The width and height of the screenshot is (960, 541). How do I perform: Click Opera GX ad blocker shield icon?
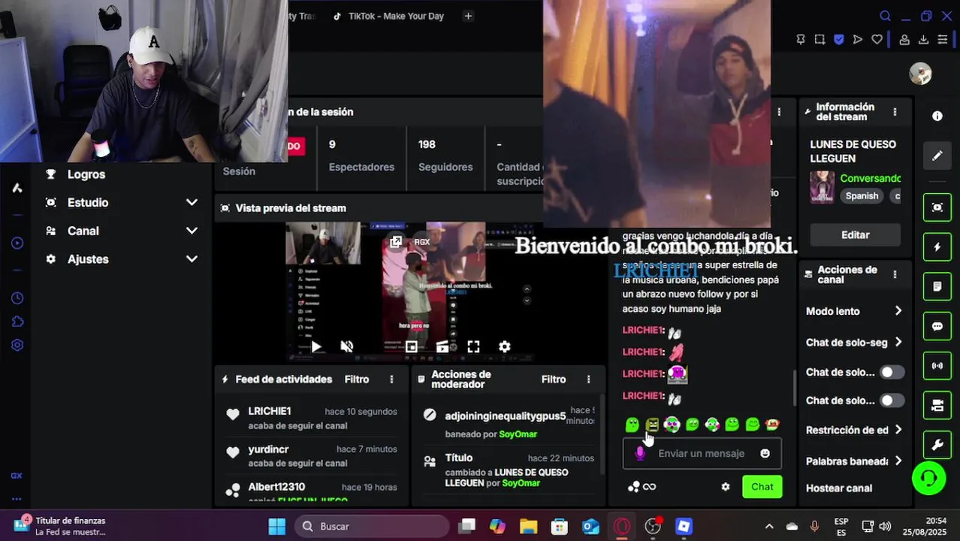tap(839, 40)
